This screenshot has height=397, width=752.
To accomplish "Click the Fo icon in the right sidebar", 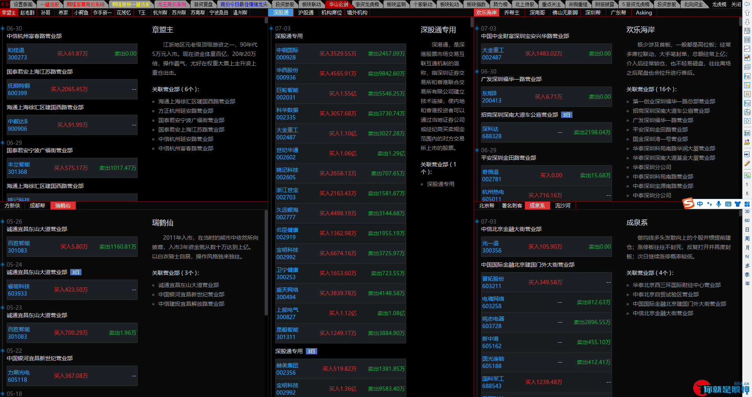I will 747,76.
